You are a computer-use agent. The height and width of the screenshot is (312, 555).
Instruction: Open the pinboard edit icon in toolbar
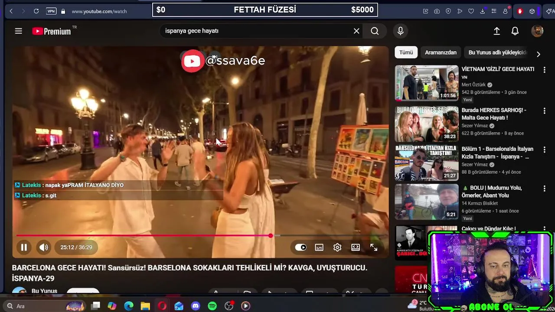(426, 11)
